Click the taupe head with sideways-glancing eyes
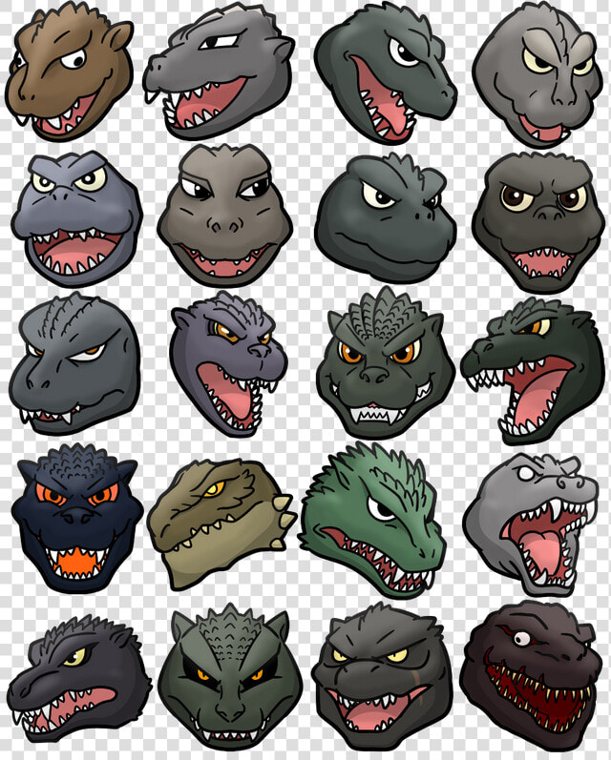611x760 pixels. point(224,216)
